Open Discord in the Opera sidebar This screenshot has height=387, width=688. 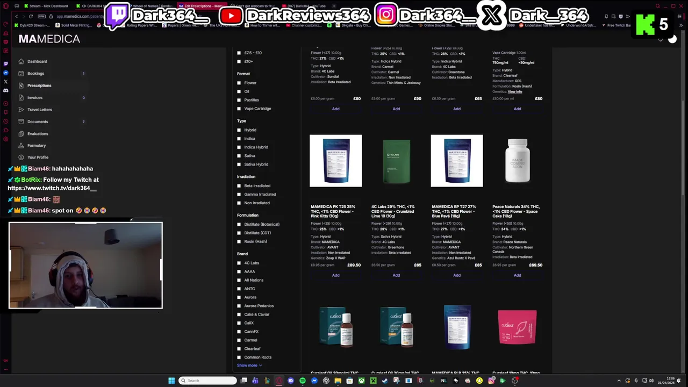point(6,90)
